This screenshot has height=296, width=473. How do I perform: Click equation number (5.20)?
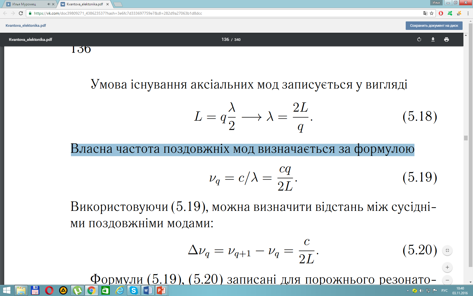pyautogui.click(x=420, y=250)
